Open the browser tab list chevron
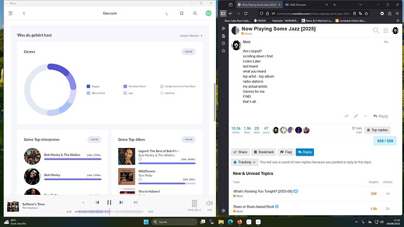404x227 pixels. click(361, 5)
